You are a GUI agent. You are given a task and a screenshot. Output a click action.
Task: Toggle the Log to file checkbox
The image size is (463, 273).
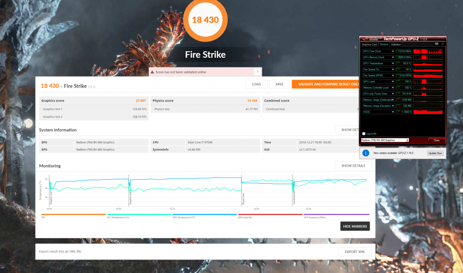point(363,134)
